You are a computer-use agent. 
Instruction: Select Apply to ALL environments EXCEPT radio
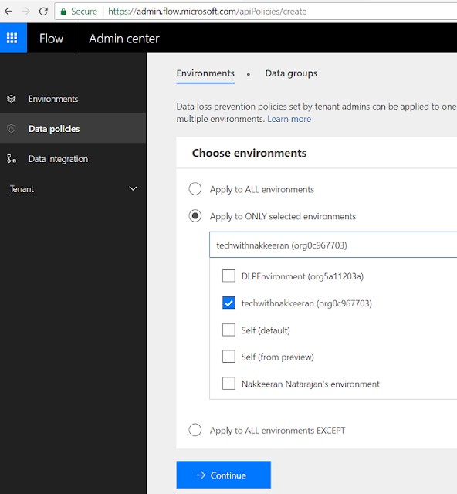[195, 430]
